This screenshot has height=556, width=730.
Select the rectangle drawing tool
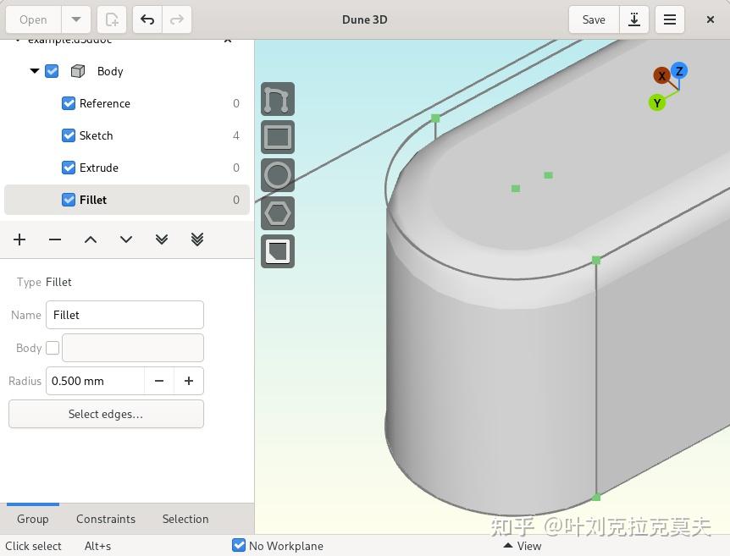(x=277, y=136)
